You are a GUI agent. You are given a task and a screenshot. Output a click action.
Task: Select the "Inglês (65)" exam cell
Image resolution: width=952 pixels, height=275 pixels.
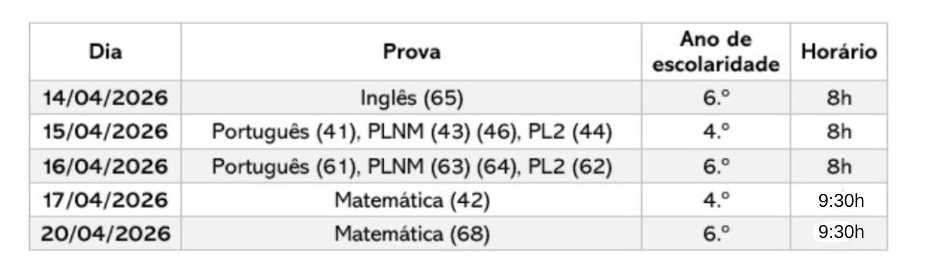pyautogui.click(x=412, y=98)
